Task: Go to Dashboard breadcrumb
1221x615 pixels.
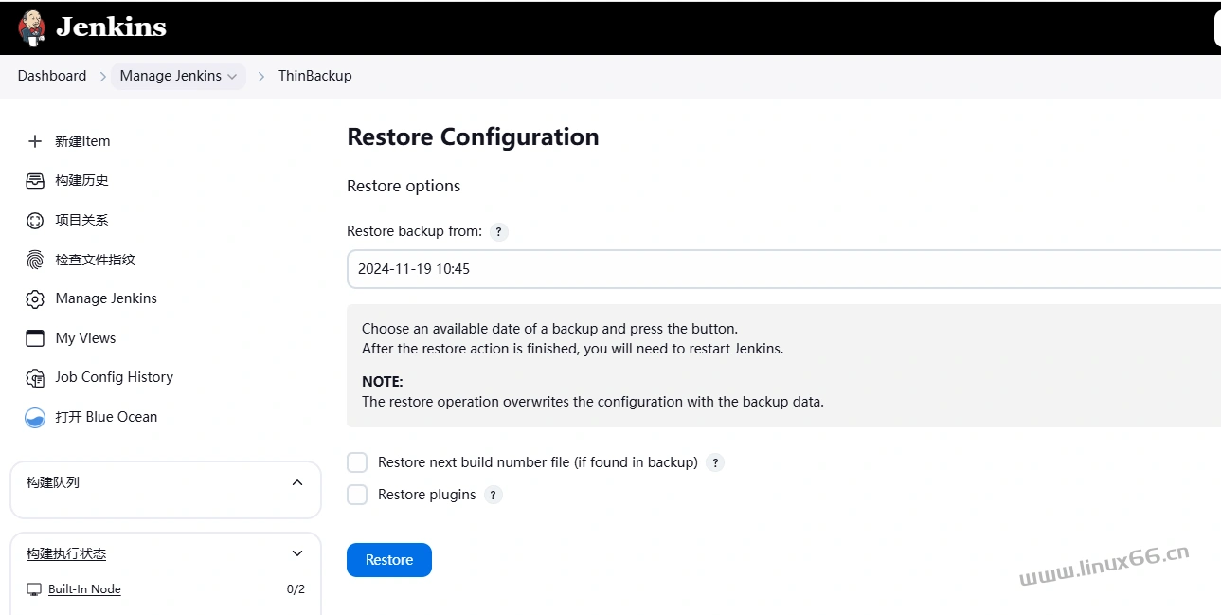Action: pyautogui.click(x=52, y=76)
